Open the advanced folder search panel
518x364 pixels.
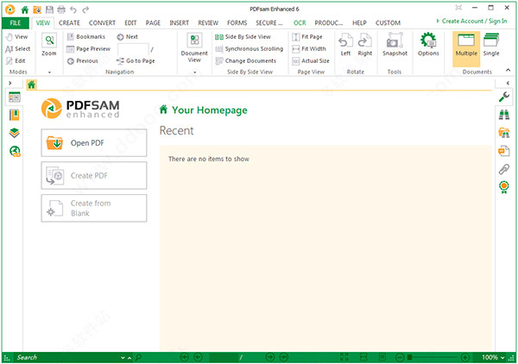click(504, 133)
